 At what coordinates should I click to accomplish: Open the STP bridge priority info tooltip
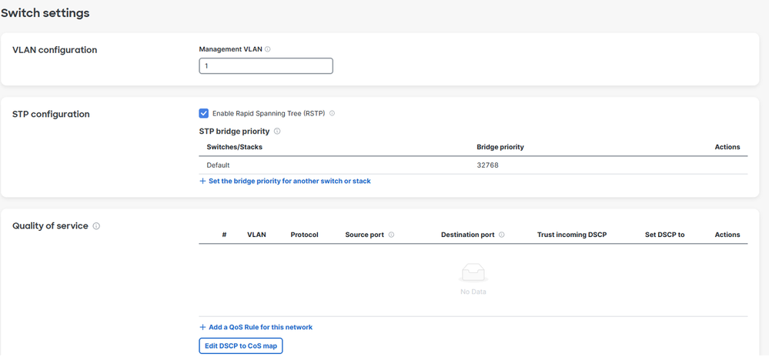point(277,132)
